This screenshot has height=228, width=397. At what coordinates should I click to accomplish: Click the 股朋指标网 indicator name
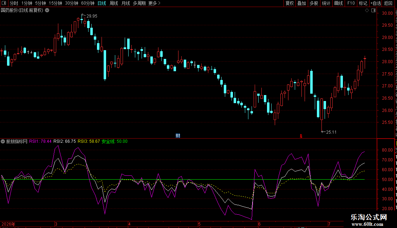[17, 141]
